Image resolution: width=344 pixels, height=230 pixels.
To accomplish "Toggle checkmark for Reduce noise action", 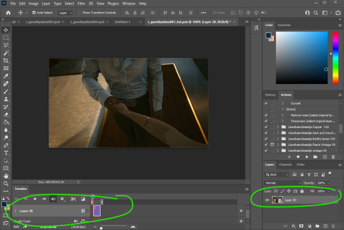I will (x=266, y=115).
